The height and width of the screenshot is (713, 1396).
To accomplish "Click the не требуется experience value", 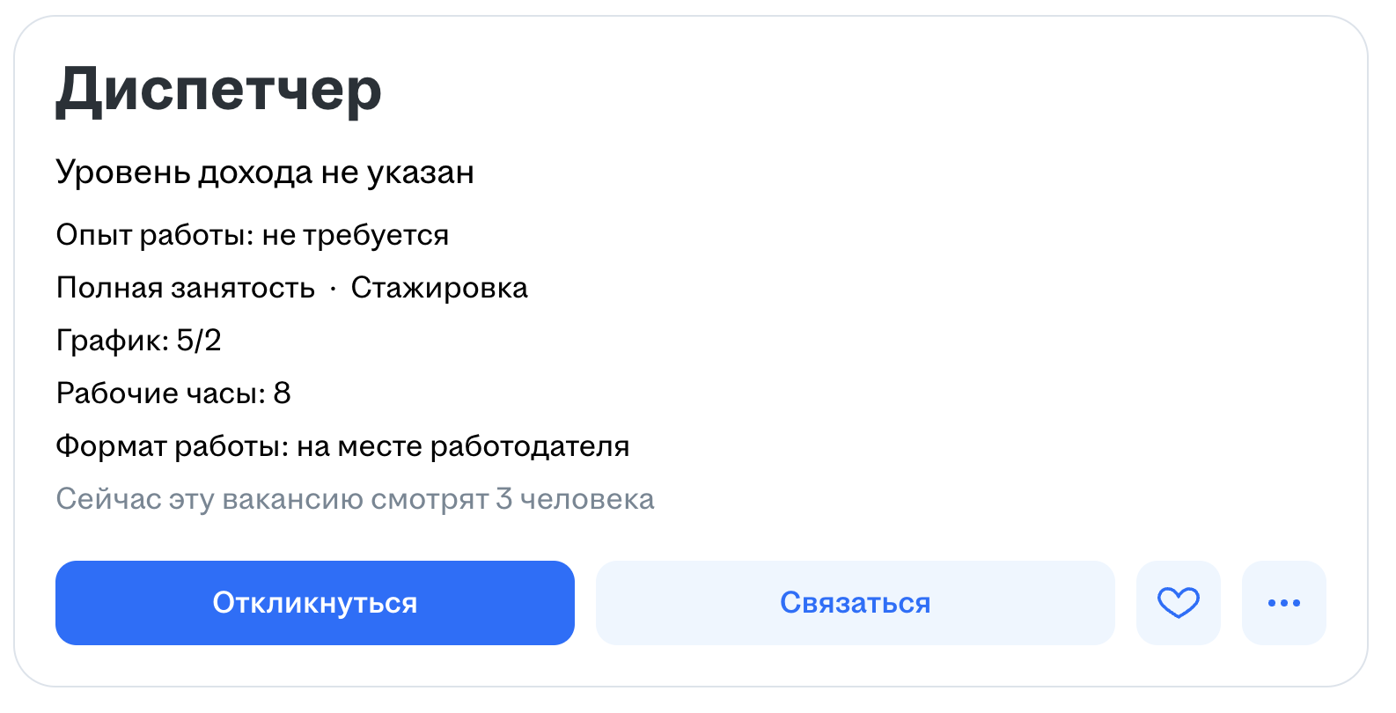I will [x=356, y=235].
